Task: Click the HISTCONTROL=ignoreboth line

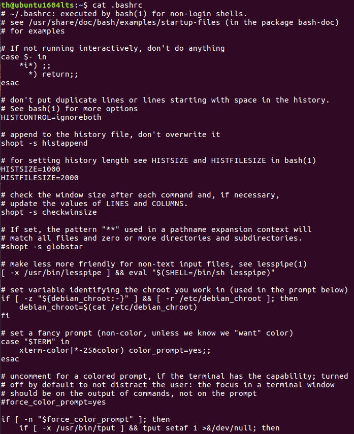Action: (x=51, y=117)
